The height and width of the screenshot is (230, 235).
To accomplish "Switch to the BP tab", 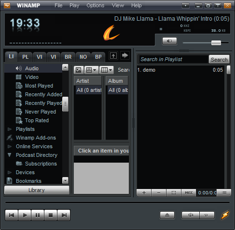I will (98, 57).
